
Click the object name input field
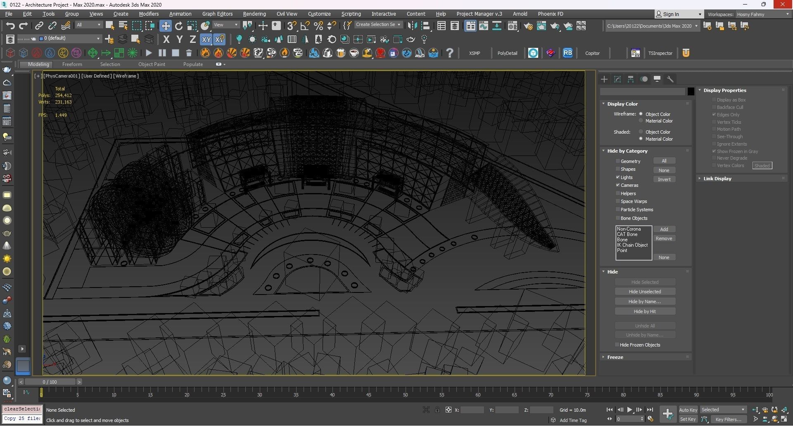pyautogui.click(x=643, y=92)
